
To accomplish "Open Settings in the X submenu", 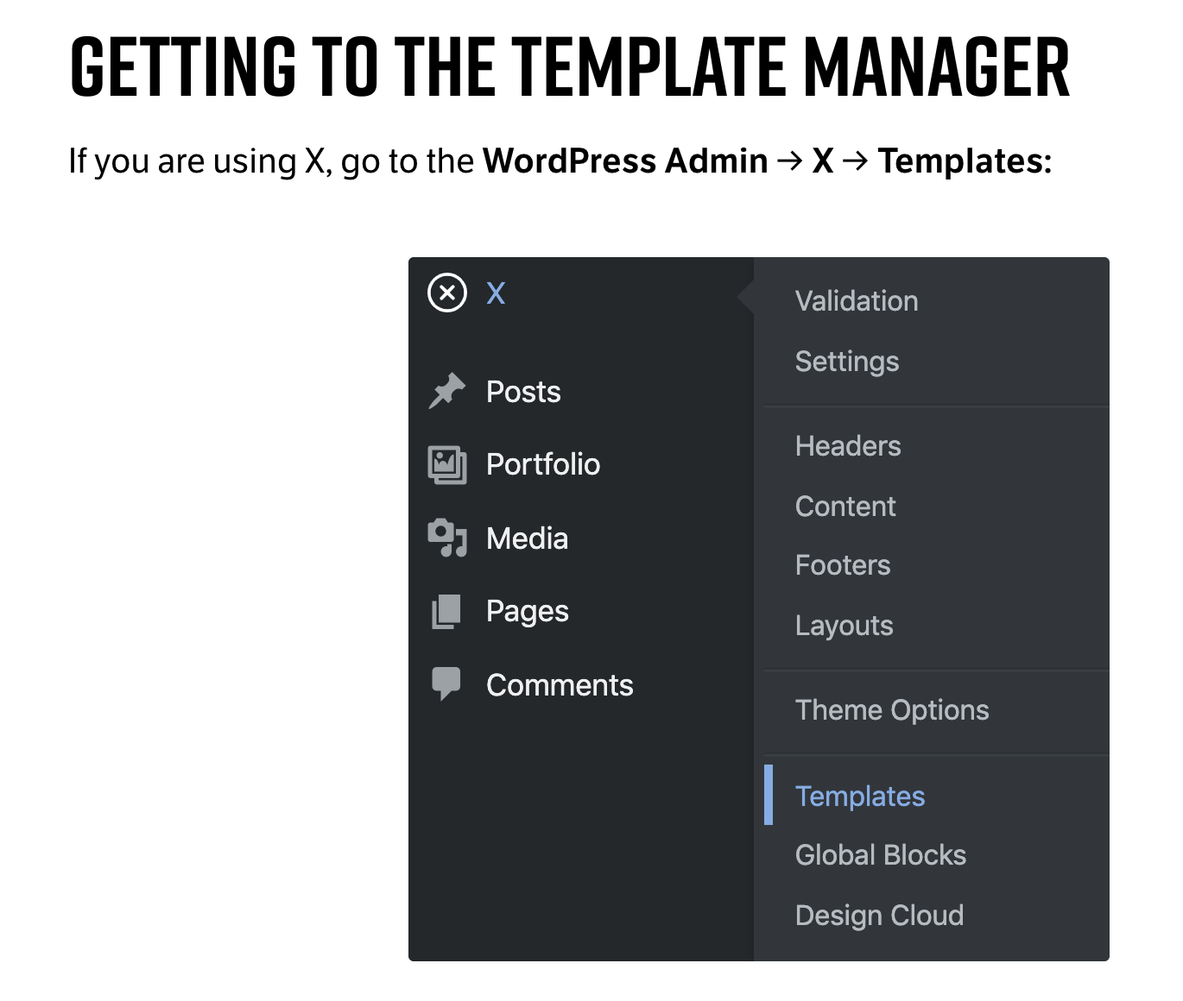I will click(847, 362).
